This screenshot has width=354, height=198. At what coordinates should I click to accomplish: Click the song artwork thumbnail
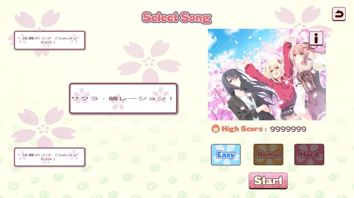coord(267,74)
